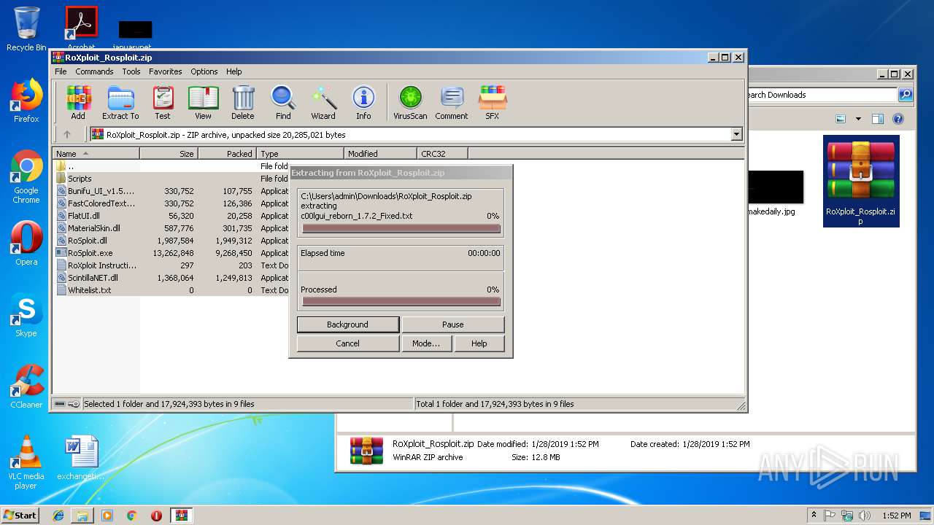Click the search button in Downloads window
934x525 pixels.
point(906,95)
